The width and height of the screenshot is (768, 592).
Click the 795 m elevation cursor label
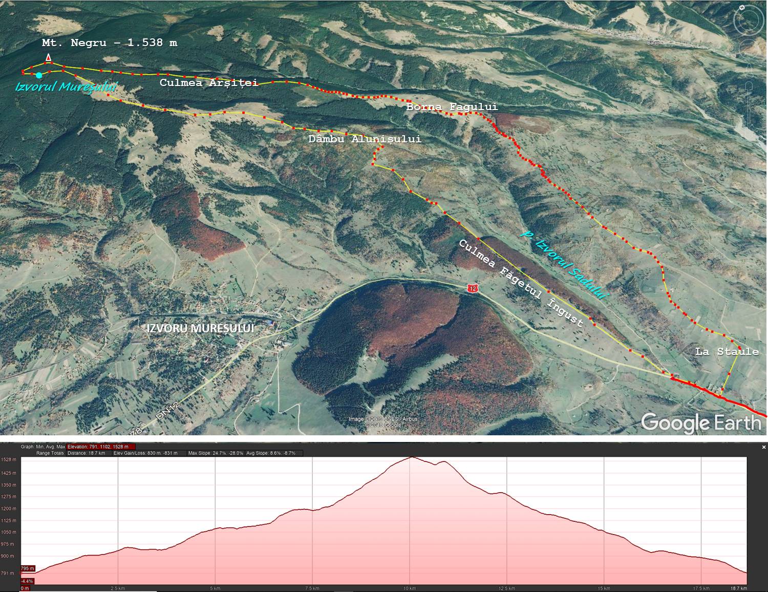click(x=28, y=568)
